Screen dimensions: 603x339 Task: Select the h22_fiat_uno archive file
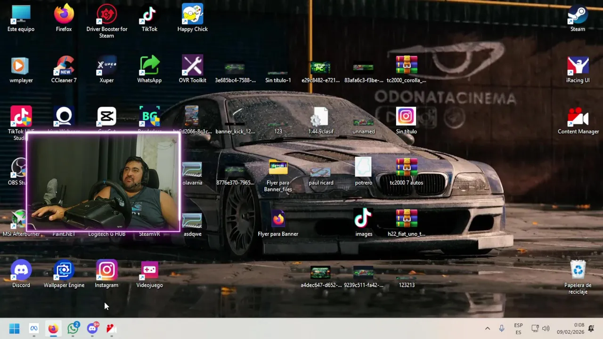407,223
